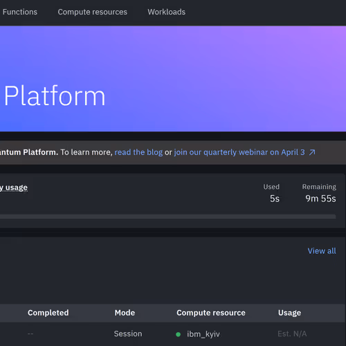Viewport: 346px width, 346px height.
Task: Sort by the Compute resource column header
Action: (x=211, y=313)
